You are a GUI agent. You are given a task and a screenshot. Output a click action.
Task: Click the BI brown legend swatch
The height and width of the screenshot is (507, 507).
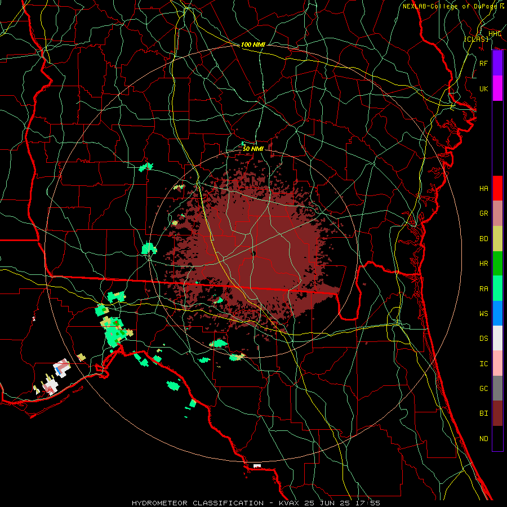(497, 413)
